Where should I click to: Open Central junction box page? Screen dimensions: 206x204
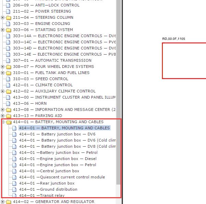pos(49,171)
